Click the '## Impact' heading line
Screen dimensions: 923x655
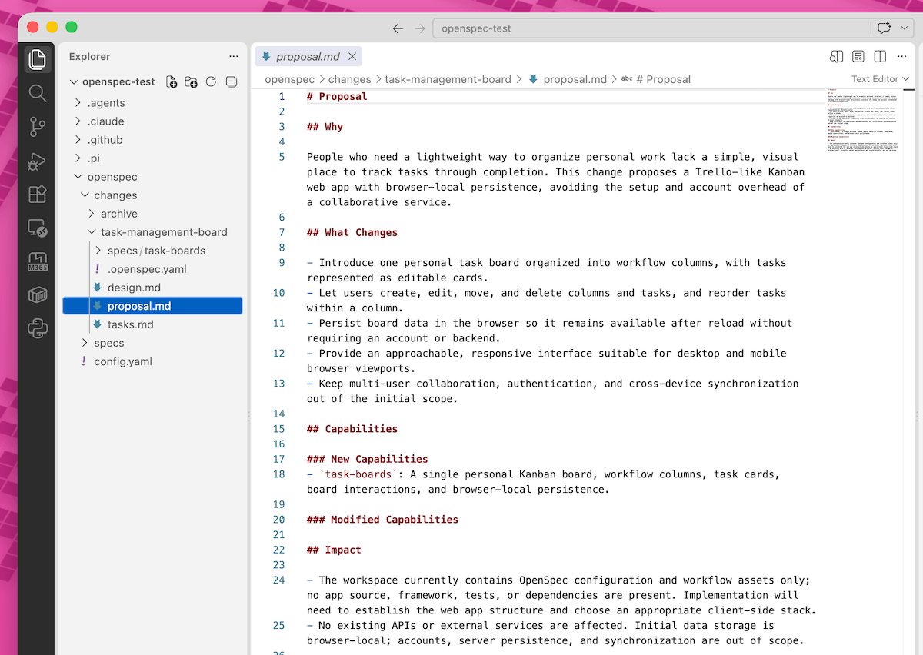(334, 550)
